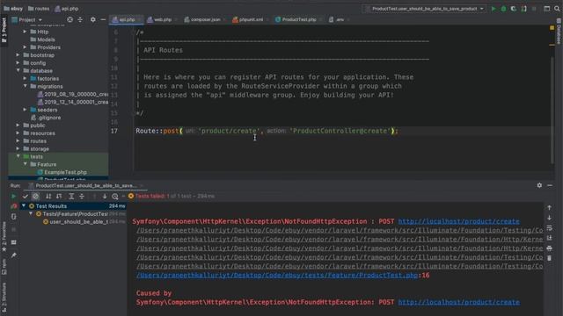The height and width of the screenshot is (316, 563).
Task: Run with coverage icon in top toolbar
Action: coord(514,9)
